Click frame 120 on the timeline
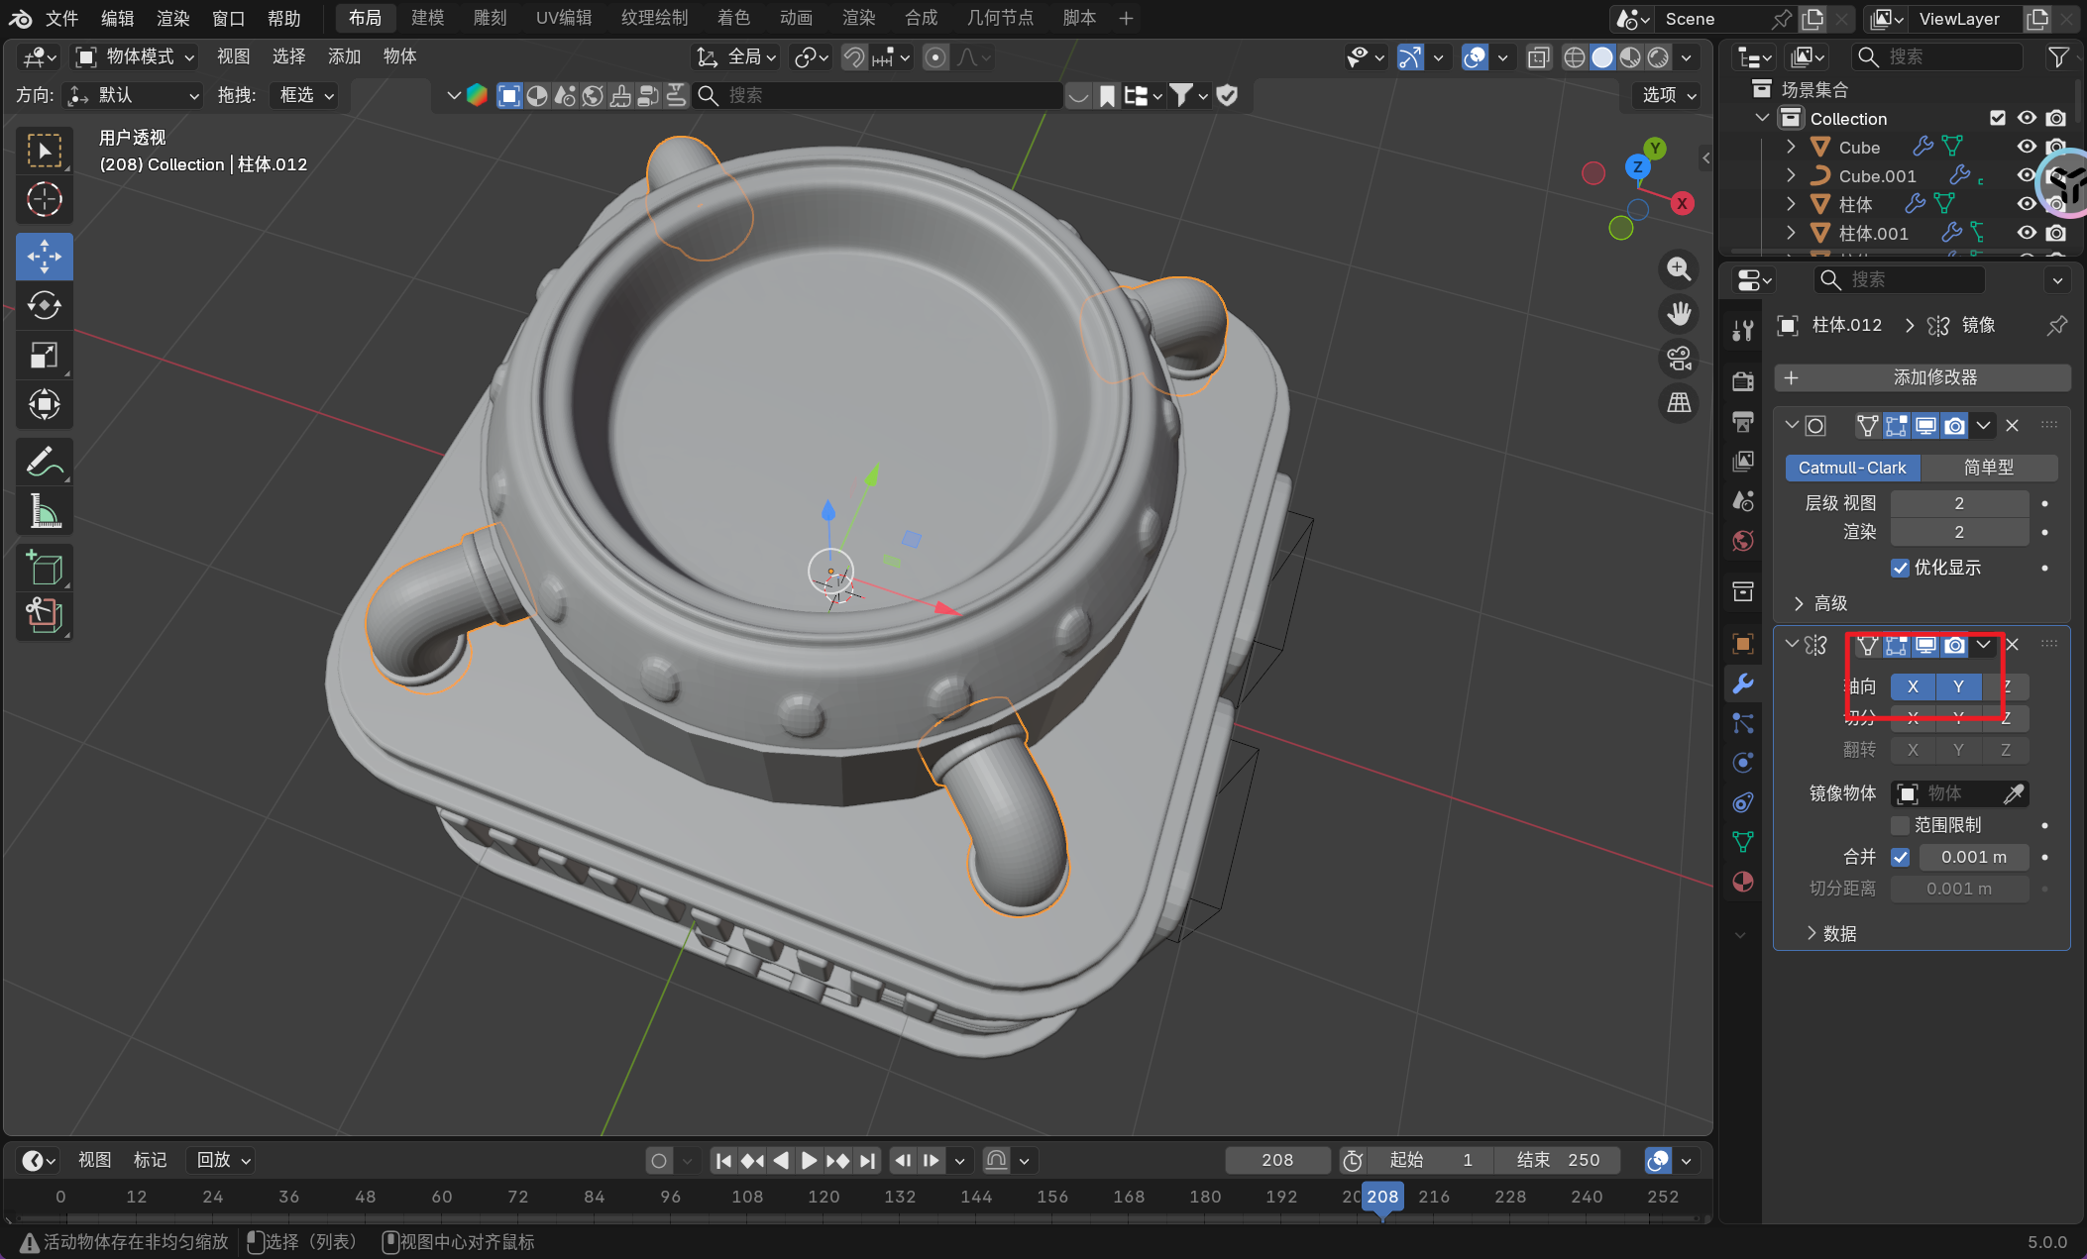The image size is (2087, 1259). point(824,1197)
